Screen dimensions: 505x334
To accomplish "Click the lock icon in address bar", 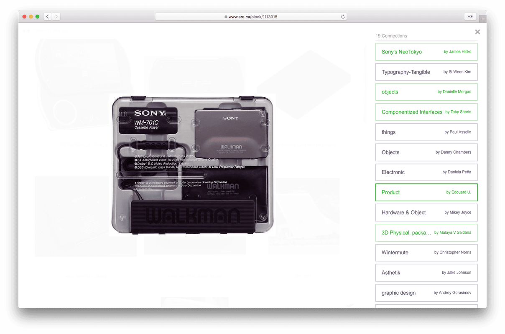I will [x=226, y=17].
